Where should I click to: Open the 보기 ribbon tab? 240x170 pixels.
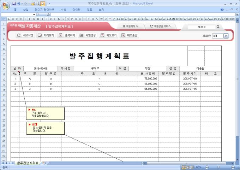point(101,10)
